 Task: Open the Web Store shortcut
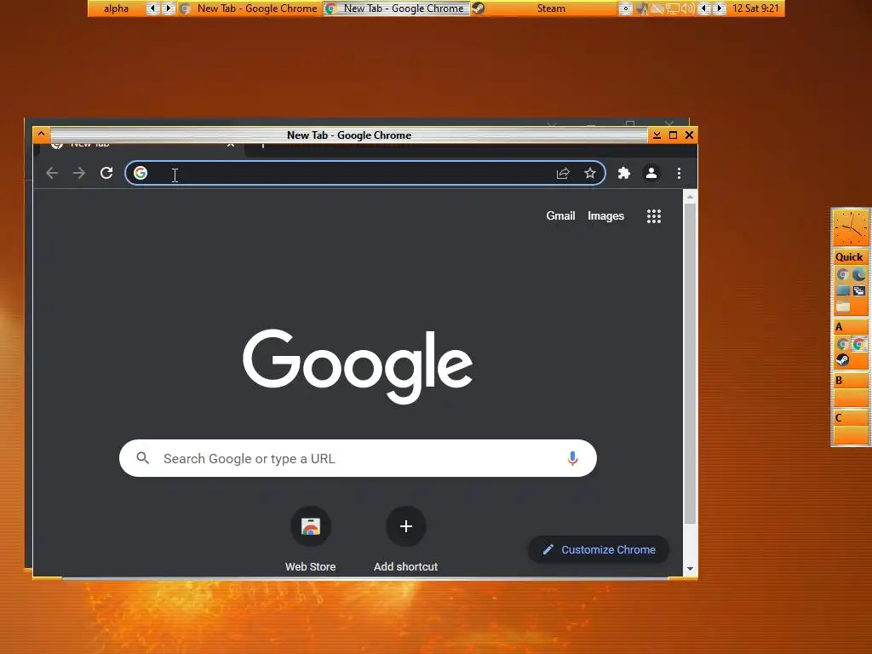coord(311,526)
